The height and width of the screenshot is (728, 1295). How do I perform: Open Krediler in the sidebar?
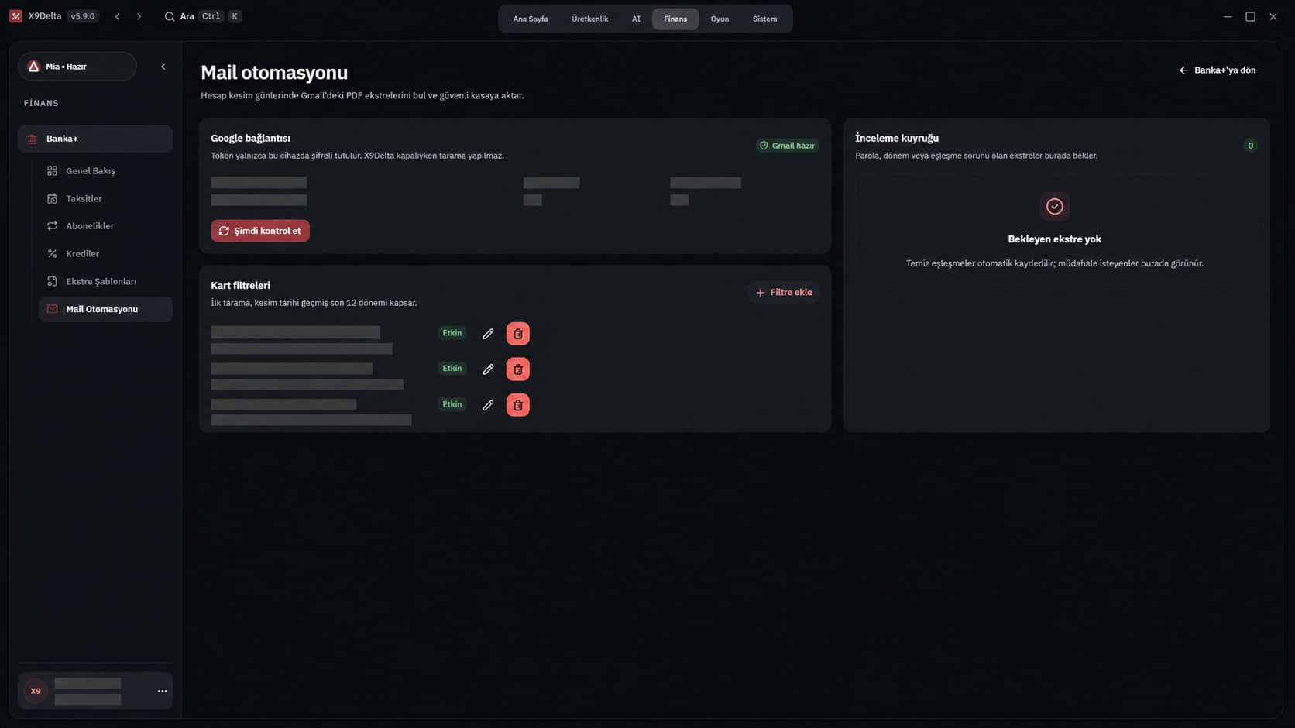[105, 253]
